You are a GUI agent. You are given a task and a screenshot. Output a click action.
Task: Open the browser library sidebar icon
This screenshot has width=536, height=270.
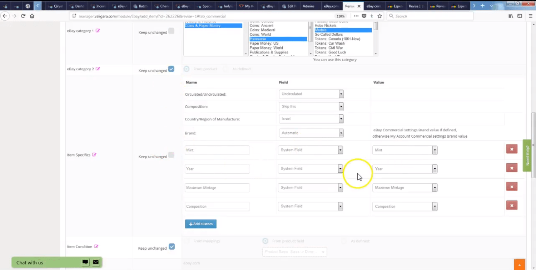pyautogui.click(x=511, y=16)
